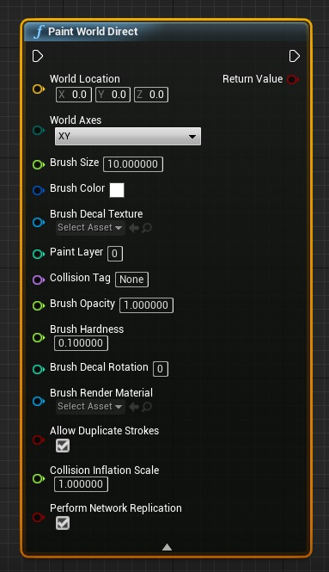Open Brush Render Material Select Asset dropdown

coord(90,406)
